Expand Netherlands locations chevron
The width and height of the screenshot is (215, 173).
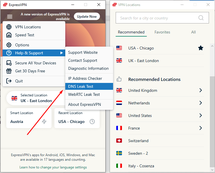click(201, 103)
